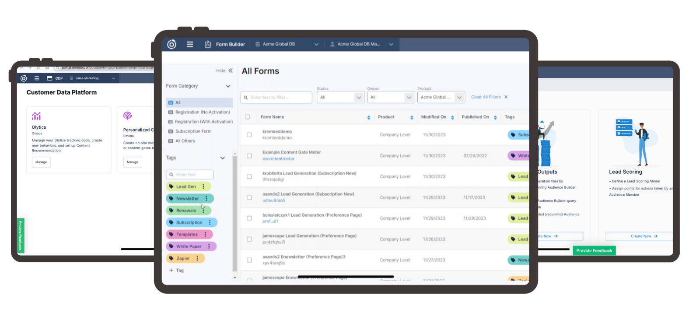Screen dimensions: 689x320
Task: Open Zapier tag options menu
Action: (197, 258)
